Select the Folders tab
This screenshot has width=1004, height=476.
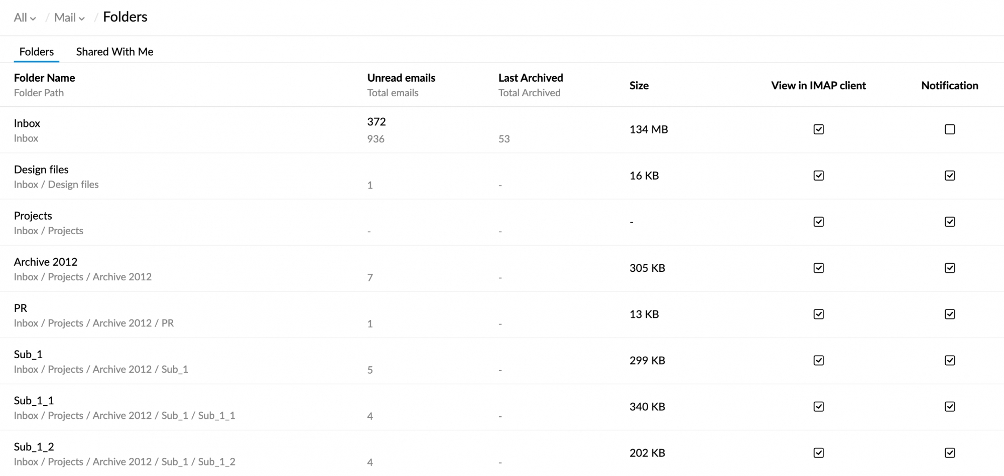[x=36, y=52]
